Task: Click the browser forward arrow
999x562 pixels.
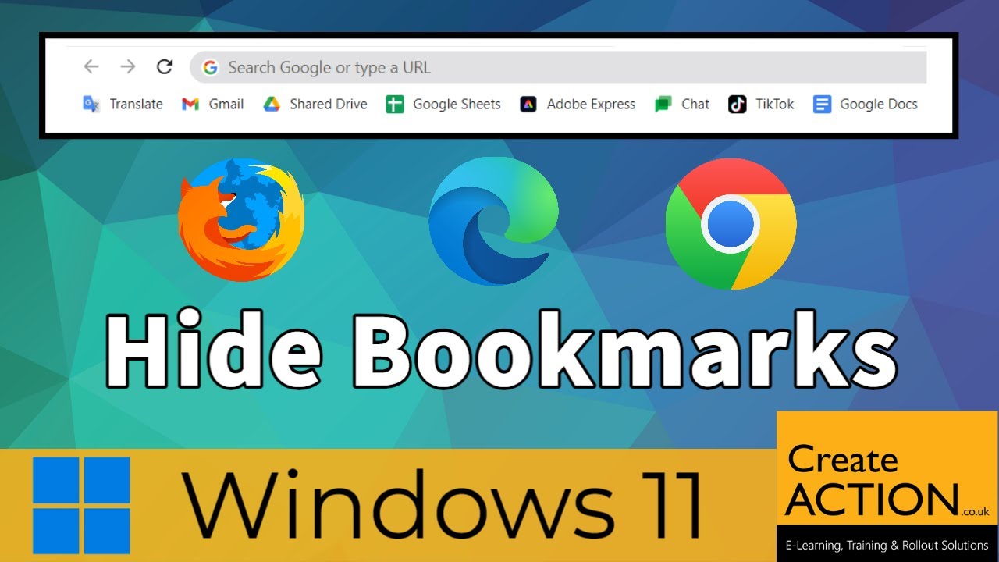Action: pyautogui.click(x=128, y=67)
